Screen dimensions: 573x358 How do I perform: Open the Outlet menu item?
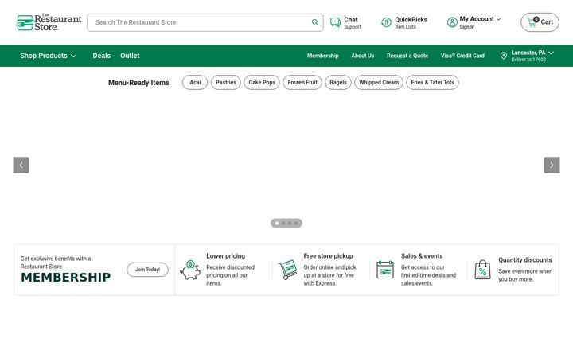point(130,56)
